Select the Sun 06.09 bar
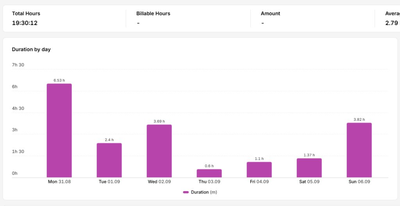The image size is (400, 206). point(359,150)
